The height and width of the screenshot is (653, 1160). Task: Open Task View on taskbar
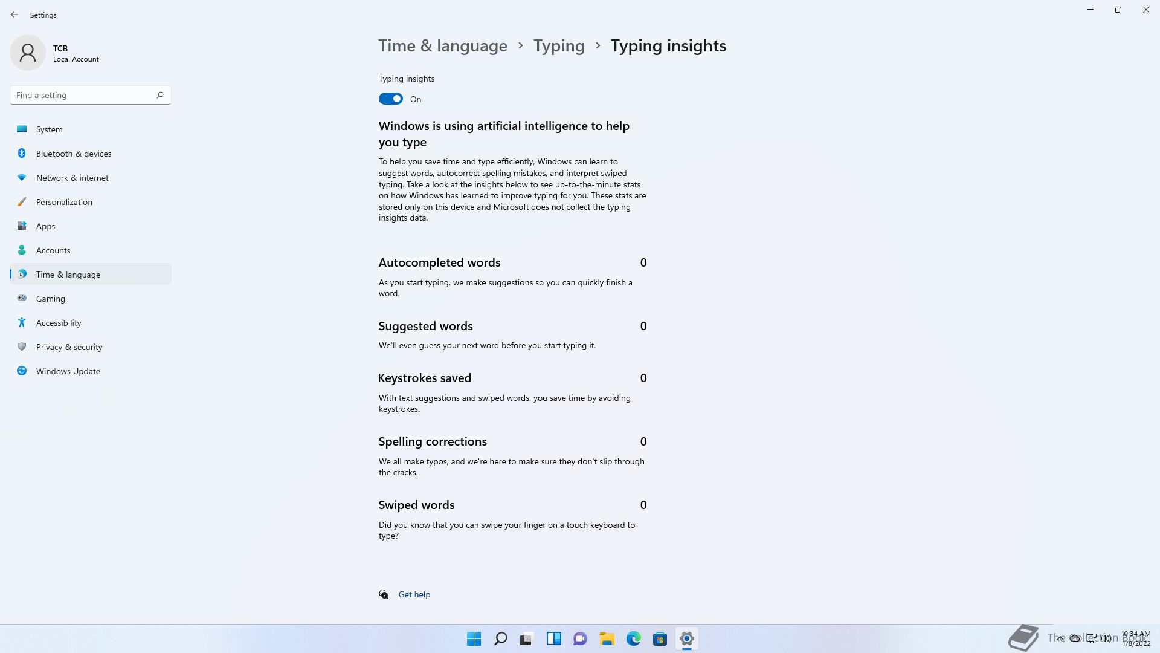(527, 638)
